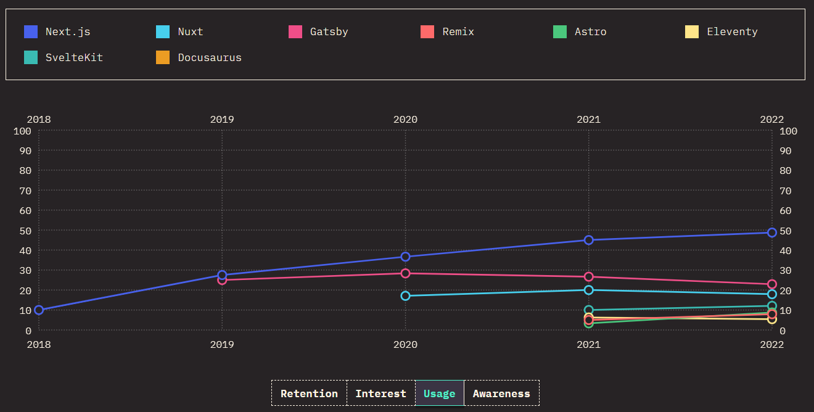Select the Remix legend label
Viewport: 814px width, 412px height.
[458, 32]
